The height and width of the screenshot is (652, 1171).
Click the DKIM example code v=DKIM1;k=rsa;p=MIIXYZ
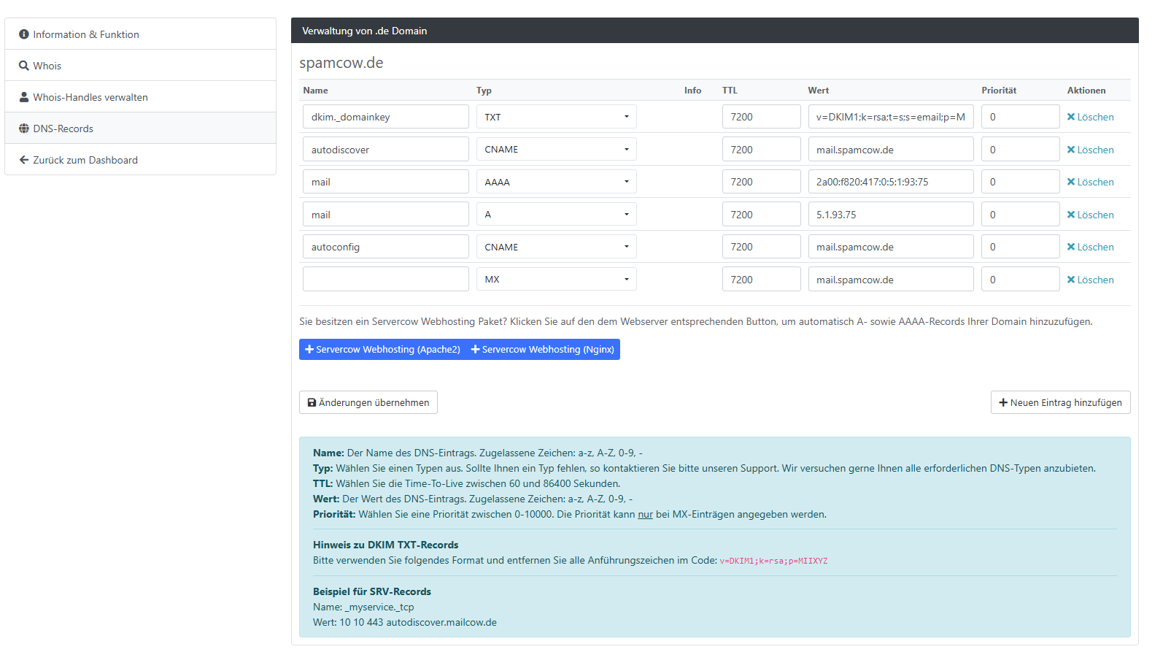point(773,561)
